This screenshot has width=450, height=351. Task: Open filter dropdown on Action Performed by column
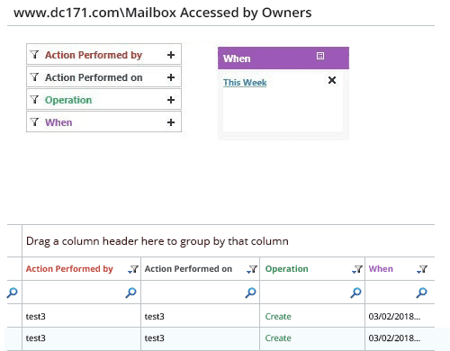pos(133,269)
